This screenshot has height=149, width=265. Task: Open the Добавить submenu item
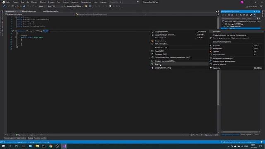pos(236,31)
